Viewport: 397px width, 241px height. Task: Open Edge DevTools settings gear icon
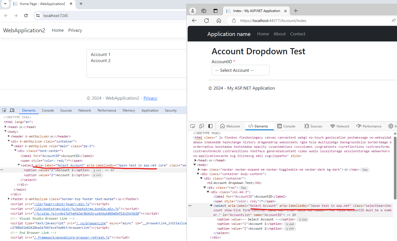tap(391, 126)
